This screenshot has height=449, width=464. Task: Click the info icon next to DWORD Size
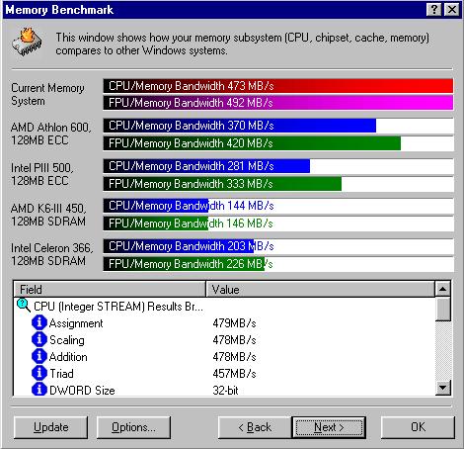pos(39,390)
